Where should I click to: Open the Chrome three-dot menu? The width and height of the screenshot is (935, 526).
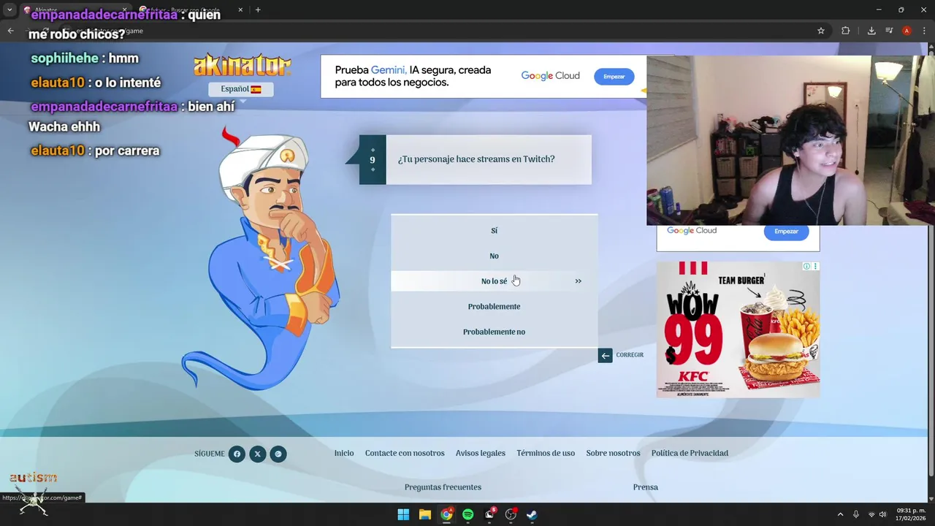pos(924,31)
